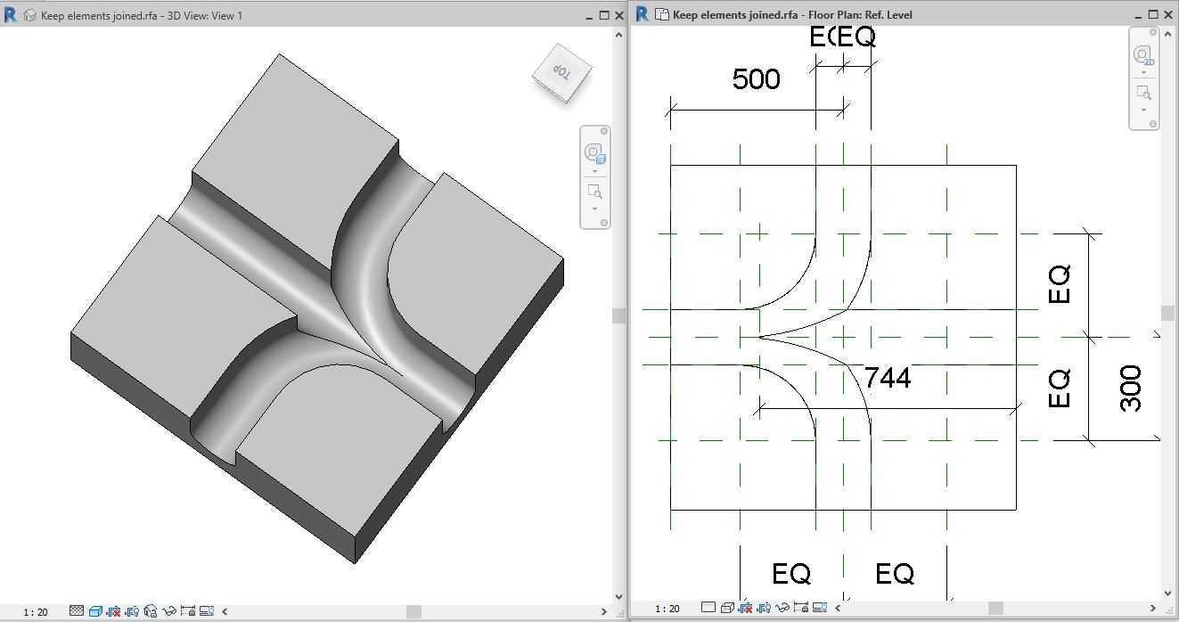This screenshot has width=1179, height=622.
Task: Click left scroll arrow of 3D view horizontal scrollbar
Action: click(x=225, y=611)
